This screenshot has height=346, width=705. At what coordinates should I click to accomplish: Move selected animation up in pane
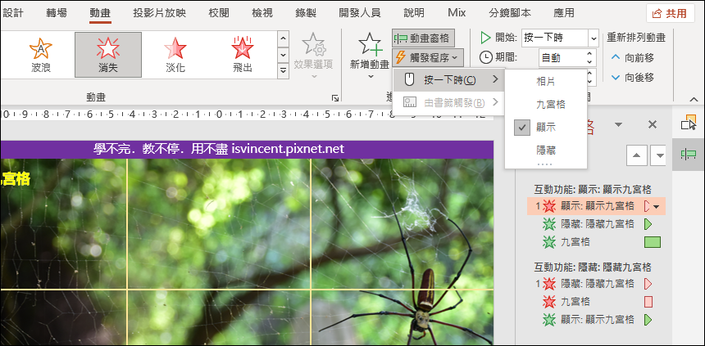click(x=637, y=155)
